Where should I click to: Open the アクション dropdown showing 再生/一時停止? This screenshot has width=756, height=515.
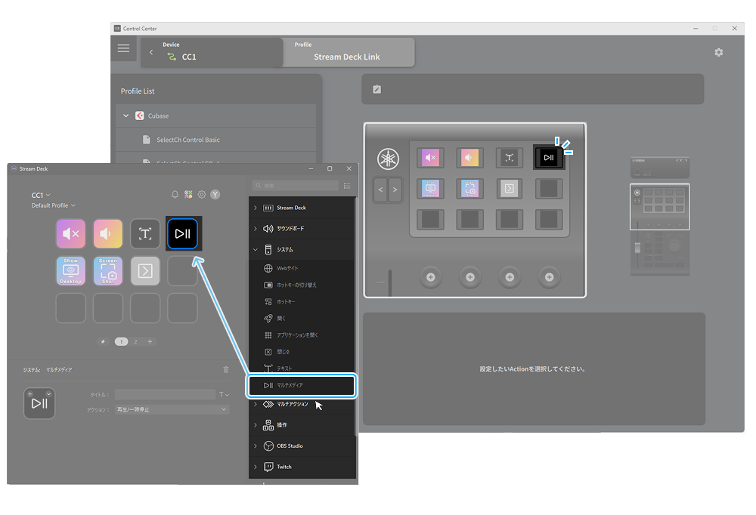pos(172,408)
